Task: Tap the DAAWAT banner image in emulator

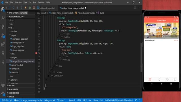Action: [161, 31]
